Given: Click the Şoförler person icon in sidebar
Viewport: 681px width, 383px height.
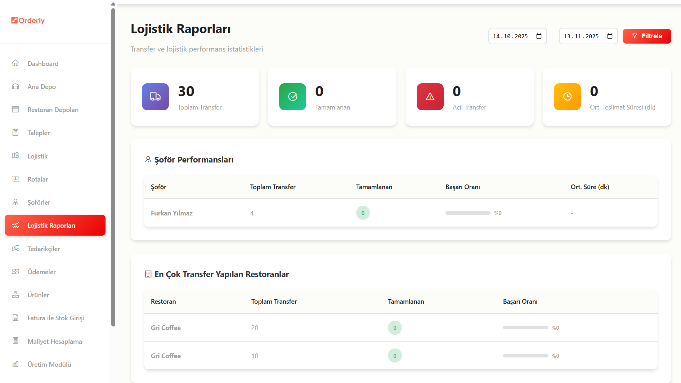Looking at the screenshot, I should 15,202.
